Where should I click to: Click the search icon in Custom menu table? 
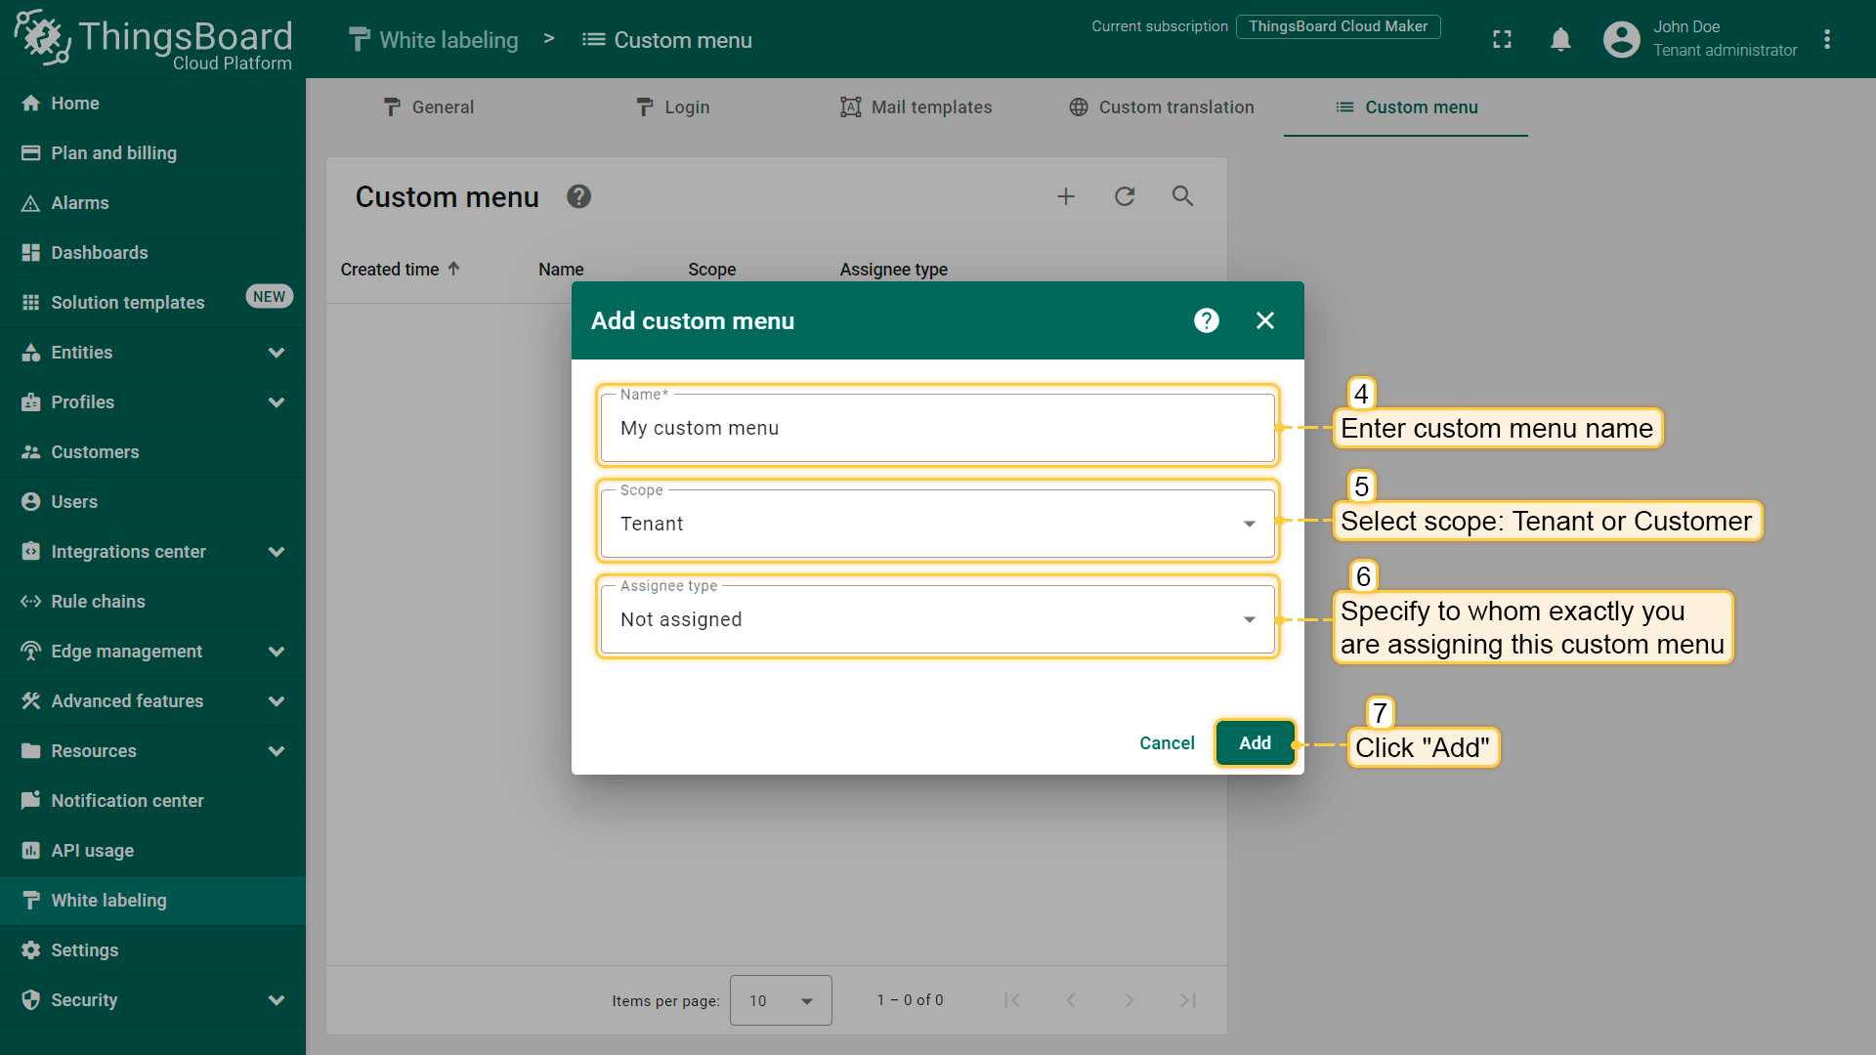1182,196
